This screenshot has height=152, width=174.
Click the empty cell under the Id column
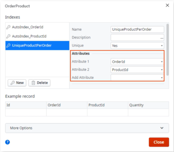coord(26,112)
